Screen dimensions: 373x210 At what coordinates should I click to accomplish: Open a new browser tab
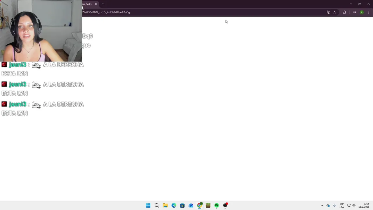click(103, 4)
